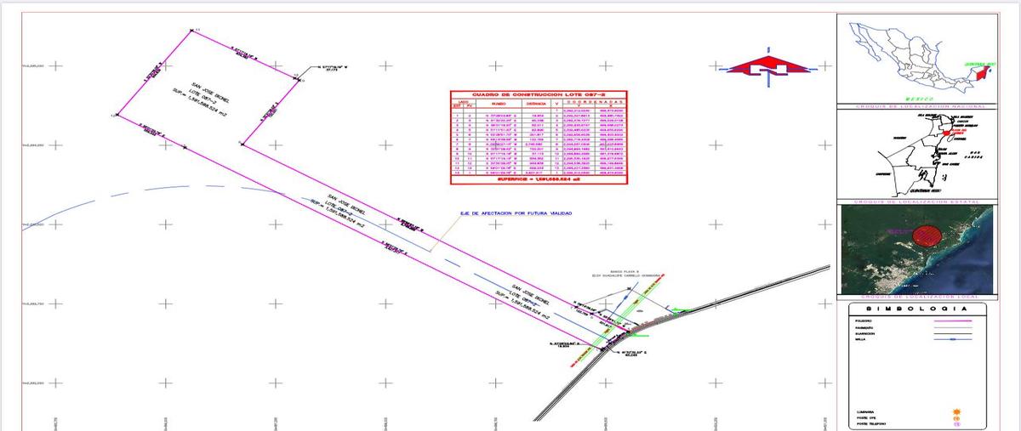Image resolution: width=1021 pixels, height=431 pixels.
Task: Click the RUMBO column header in table
Action: [x=498, y=105]
